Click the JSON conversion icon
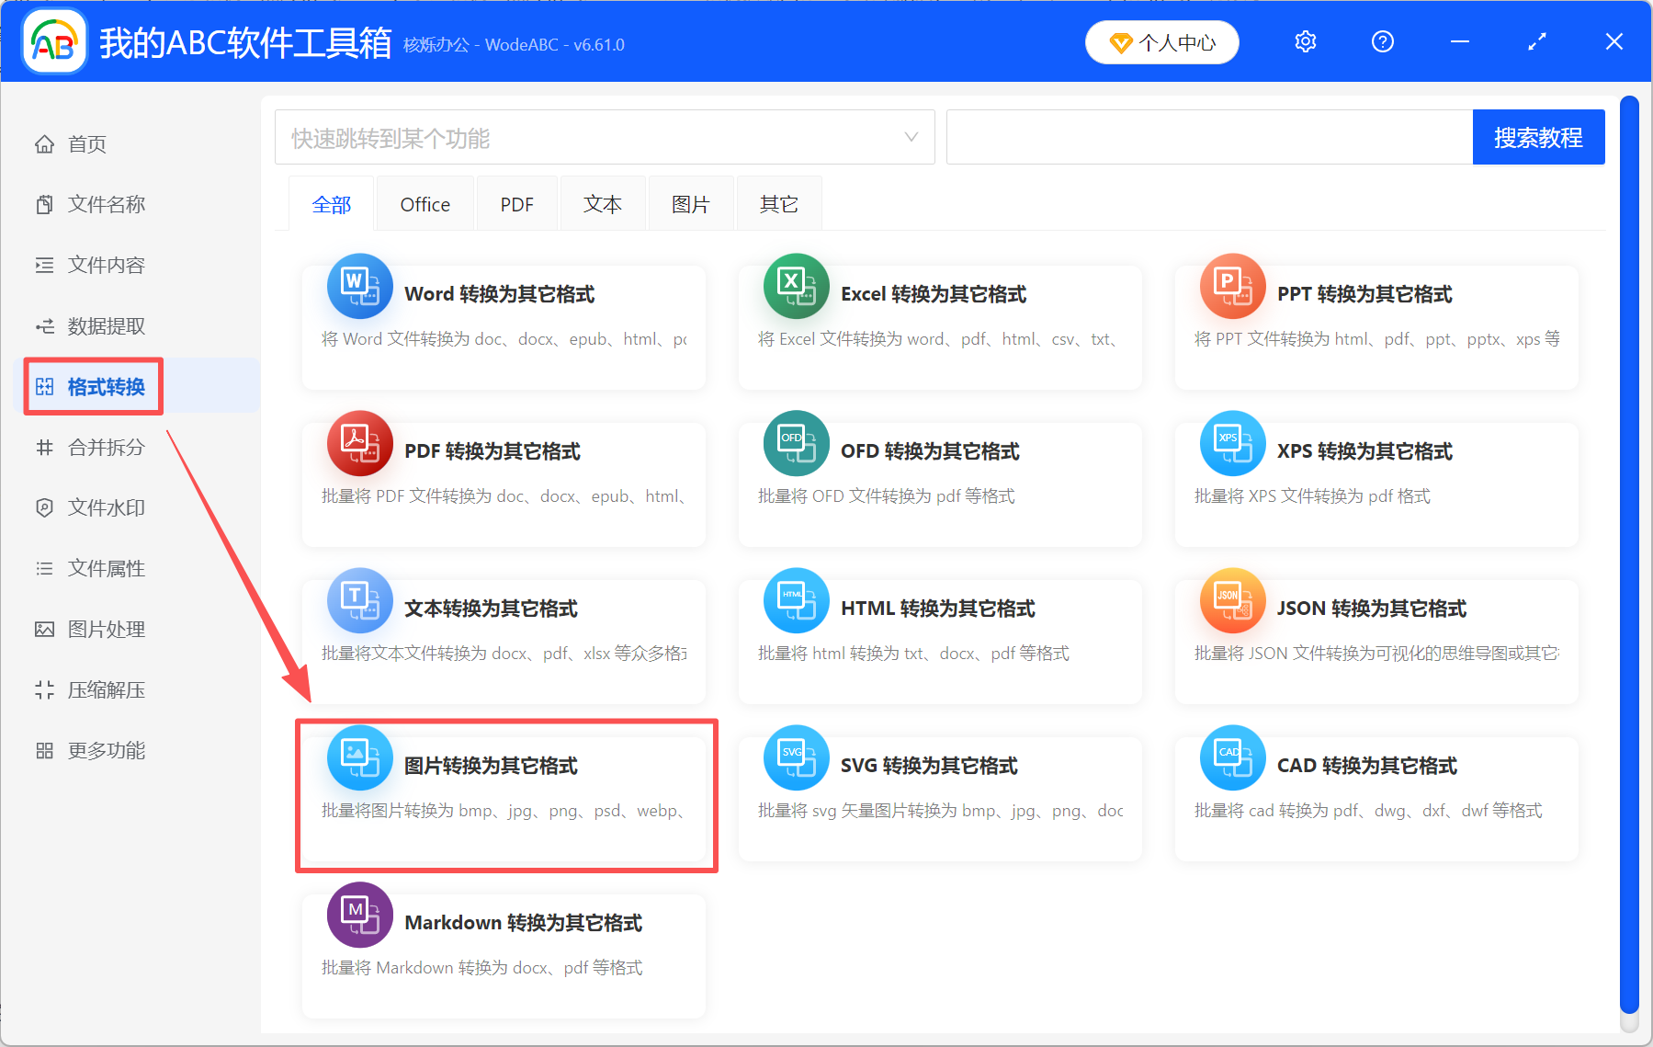The height and width of the screenshot is (1047, 1653). [x=1232, y=601]
